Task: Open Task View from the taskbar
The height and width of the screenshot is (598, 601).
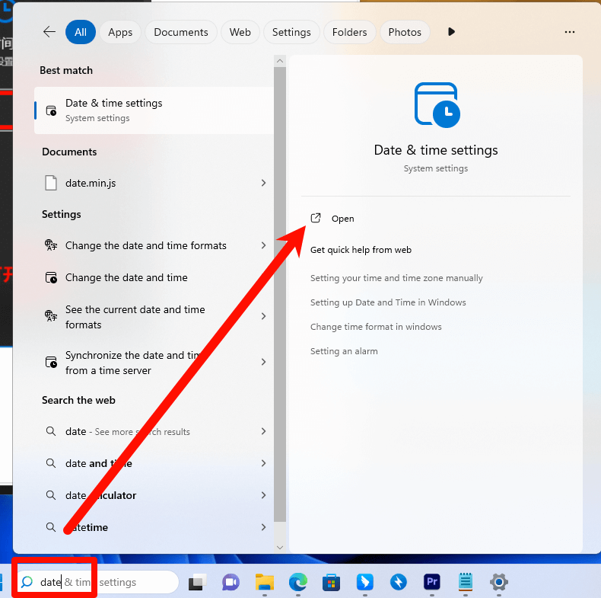Action: pyautogui.click(x=198, y=582)
